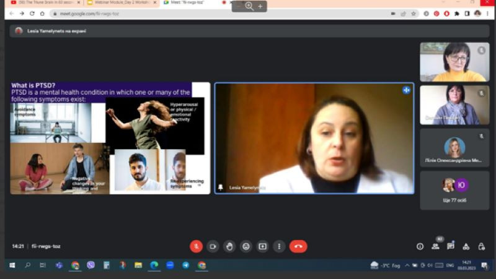The height and width of the screenshot is (279, 496).
Task: Open Viber from the taskbar
Action: [x=91, y=265]
